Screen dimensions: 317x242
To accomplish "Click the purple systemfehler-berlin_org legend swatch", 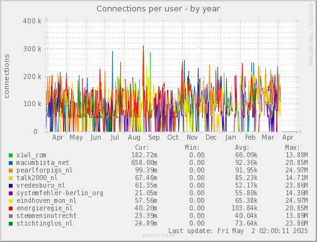I will [11, 193].
